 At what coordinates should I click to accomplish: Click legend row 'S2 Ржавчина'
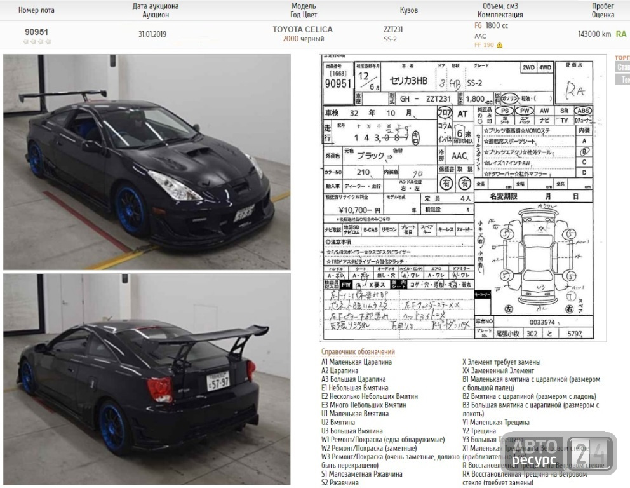340,482
